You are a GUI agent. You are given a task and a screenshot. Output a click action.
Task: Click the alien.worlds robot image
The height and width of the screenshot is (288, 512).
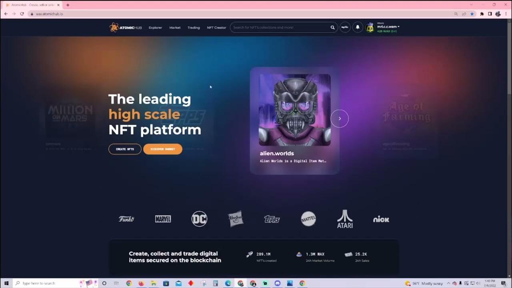pyautogui.click(x=295, y=110)
